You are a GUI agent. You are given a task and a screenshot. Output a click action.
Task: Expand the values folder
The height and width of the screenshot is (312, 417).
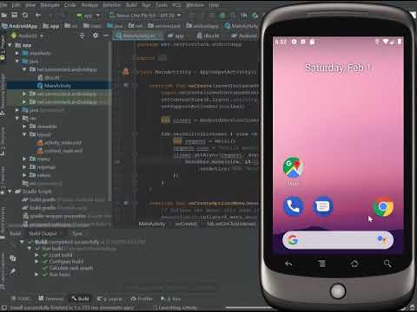tap(24, 175)
